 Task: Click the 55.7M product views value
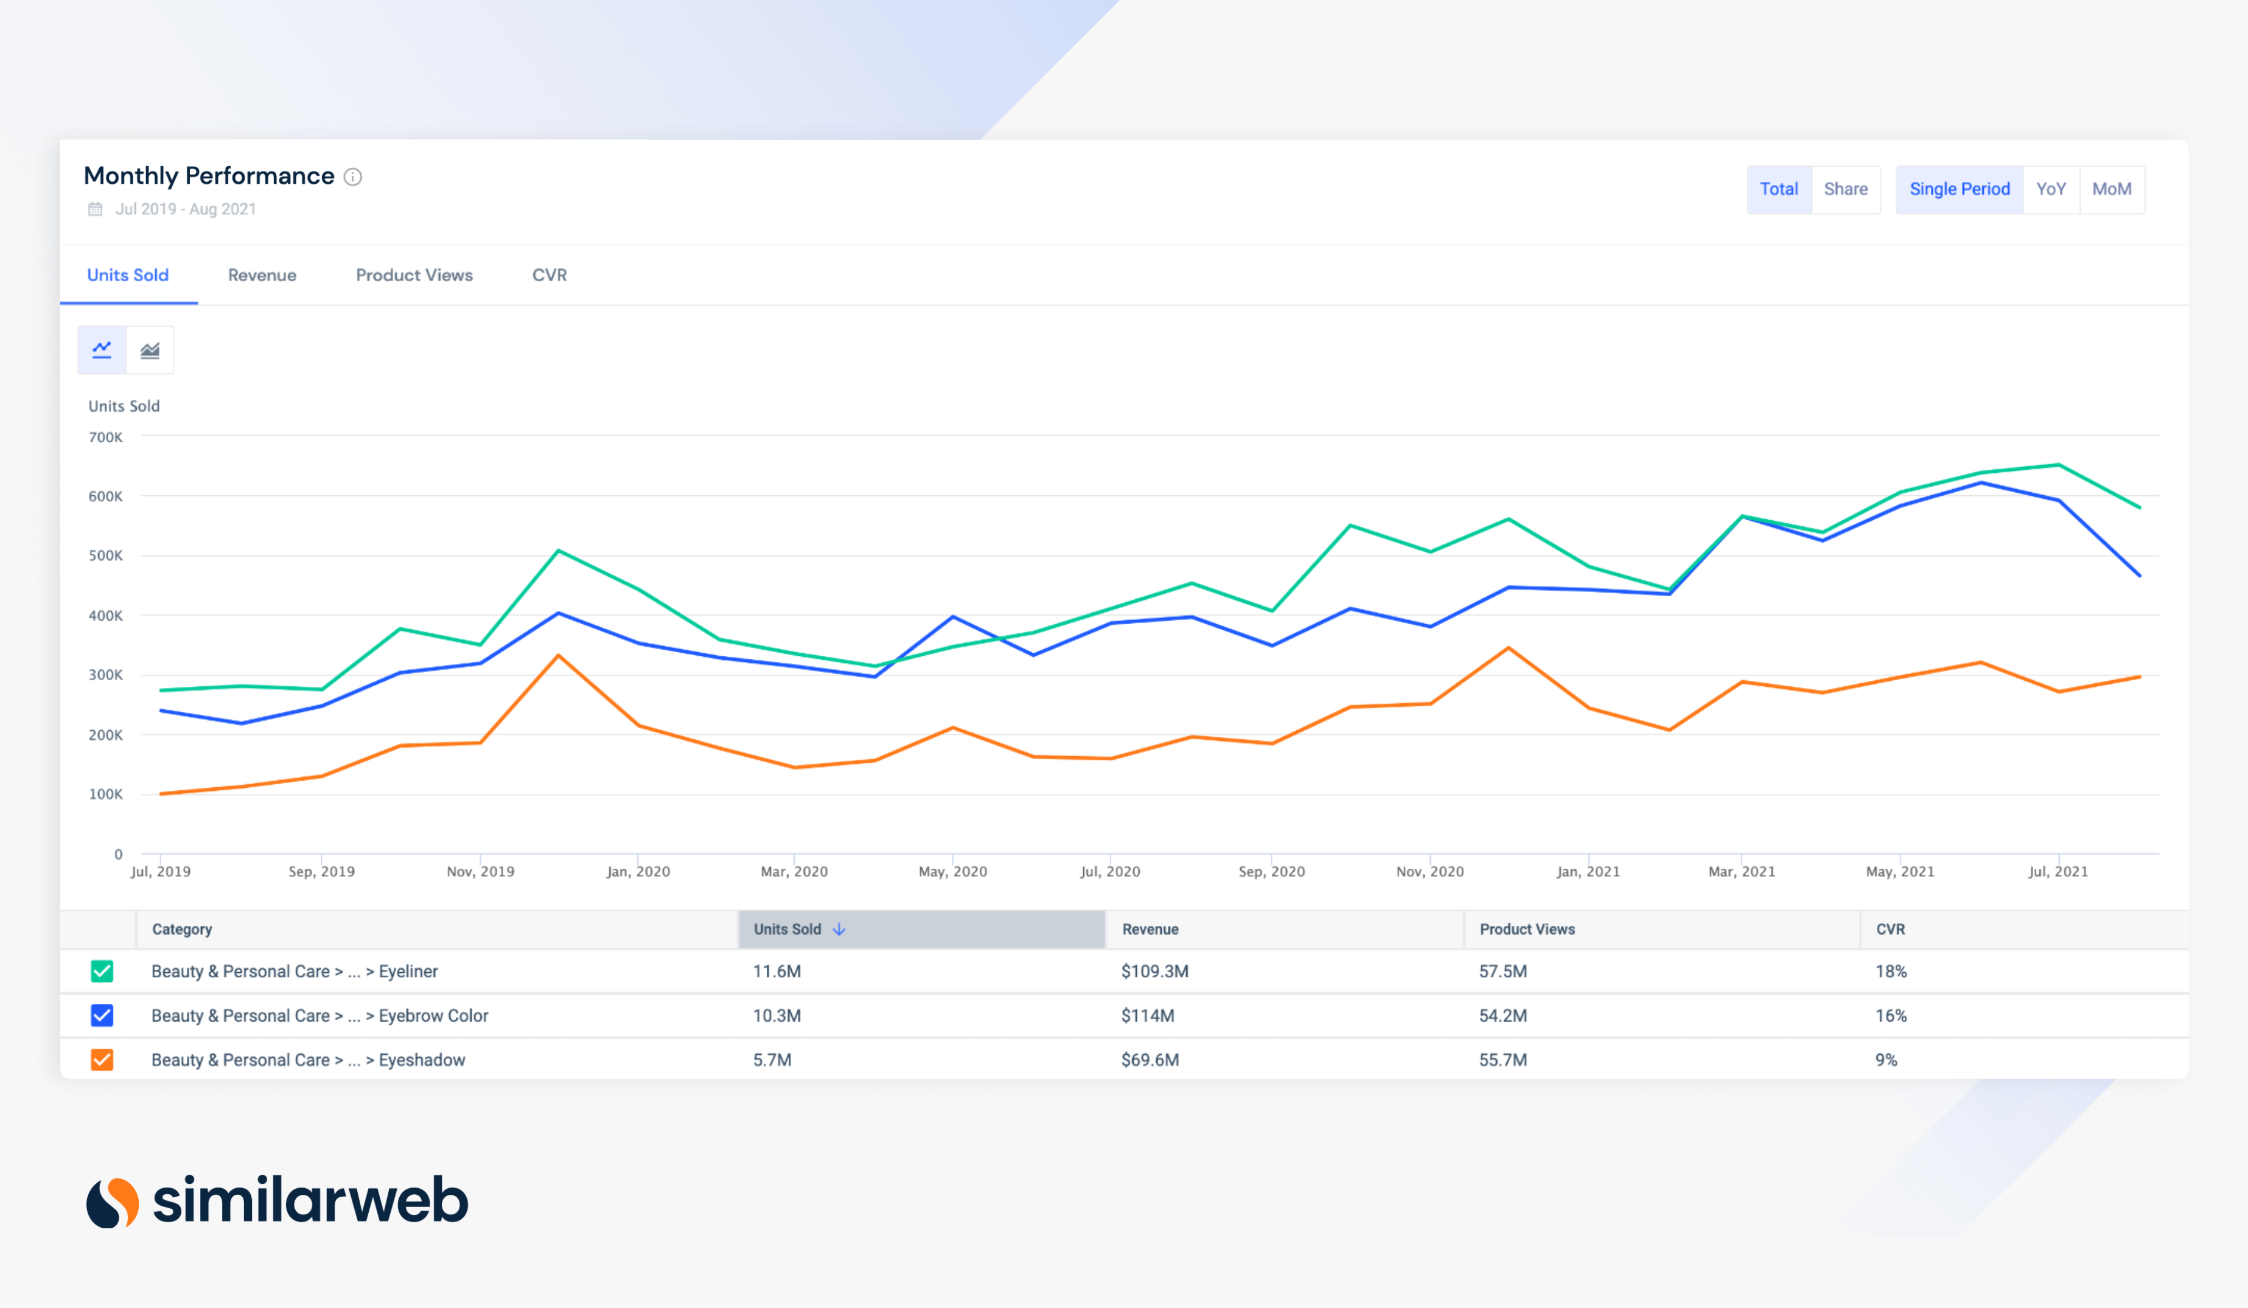(1503, 1059)
